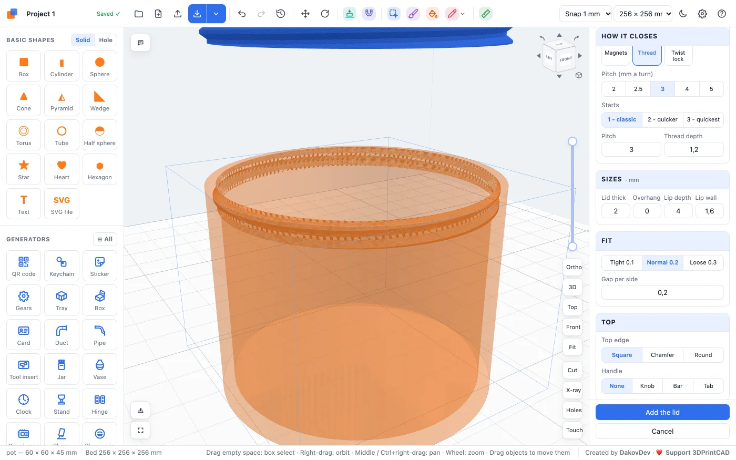This screenshot has height=460, width=736.
Task: Cancel the lid dialog
Action: click(662, 431)
